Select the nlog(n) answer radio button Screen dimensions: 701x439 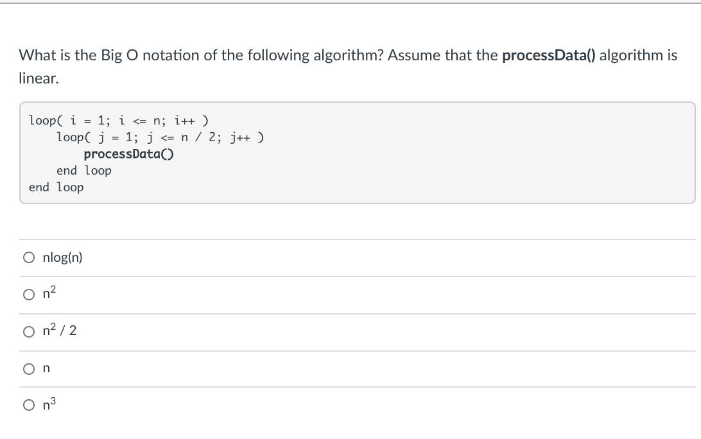28,257
